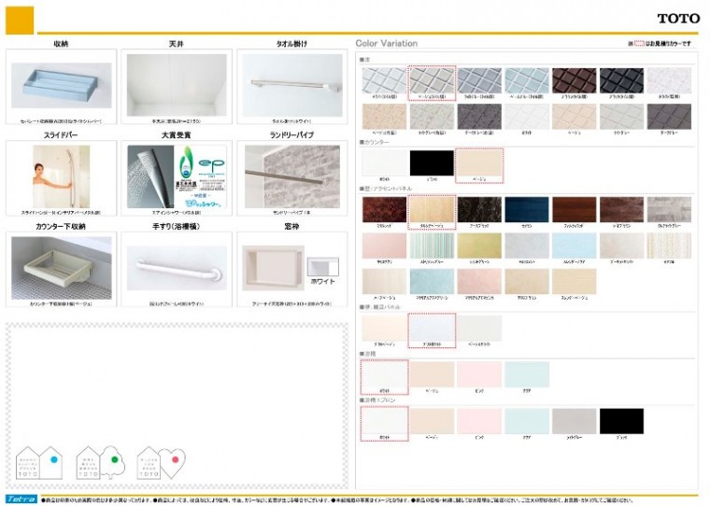Click the お見積りカラー legend note
The image size is (710, 506).
[660, 44]
